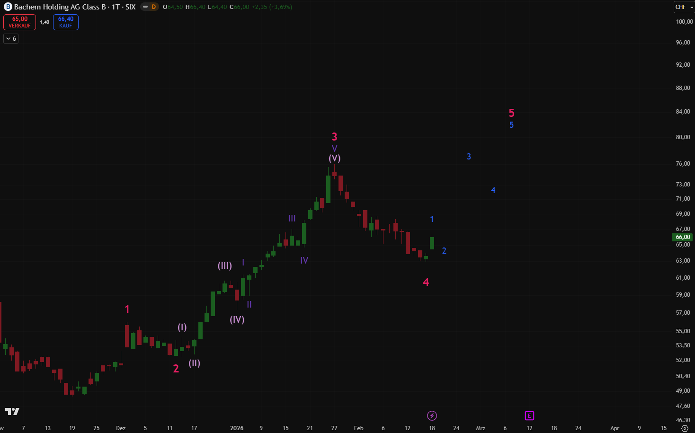This screenshot has height=433, width=695.
Task: Select the pink wave 5 label
Action: (511, 113)
